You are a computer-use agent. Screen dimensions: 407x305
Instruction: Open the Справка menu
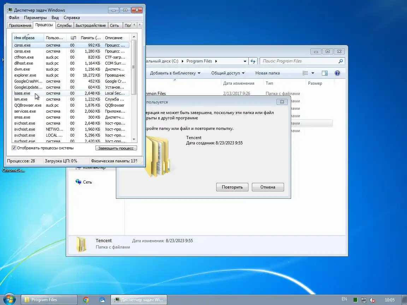[72, 18]
